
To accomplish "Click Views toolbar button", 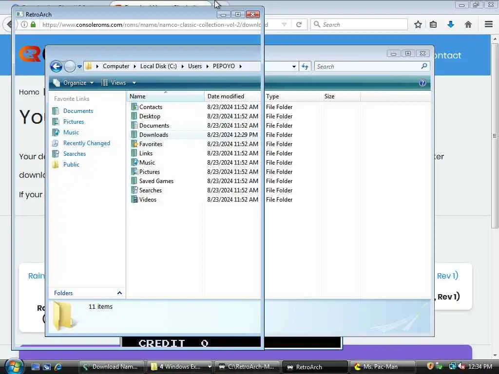I will 114,83.
